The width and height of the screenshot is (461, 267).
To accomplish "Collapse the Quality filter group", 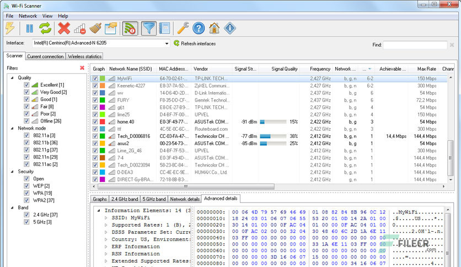I will (12, 78).
